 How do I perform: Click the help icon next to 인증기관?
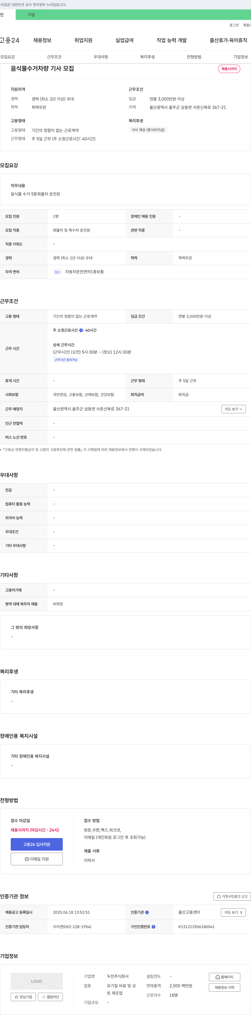tap(147, 912)
